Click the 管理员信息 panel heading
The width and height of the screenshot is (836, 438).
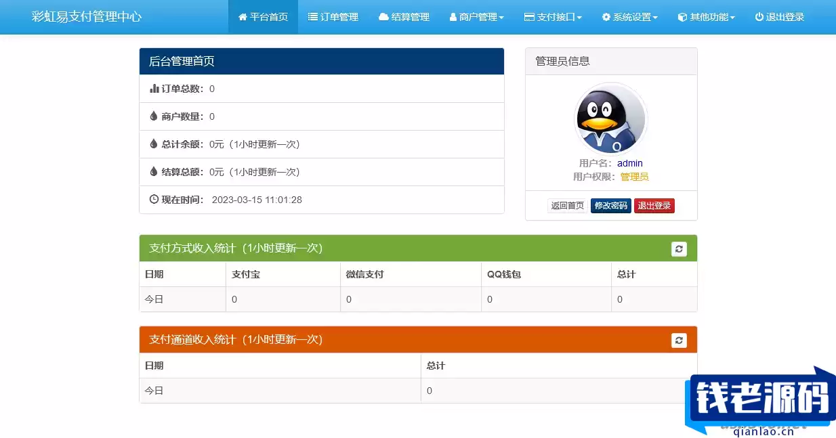[611, 61]
